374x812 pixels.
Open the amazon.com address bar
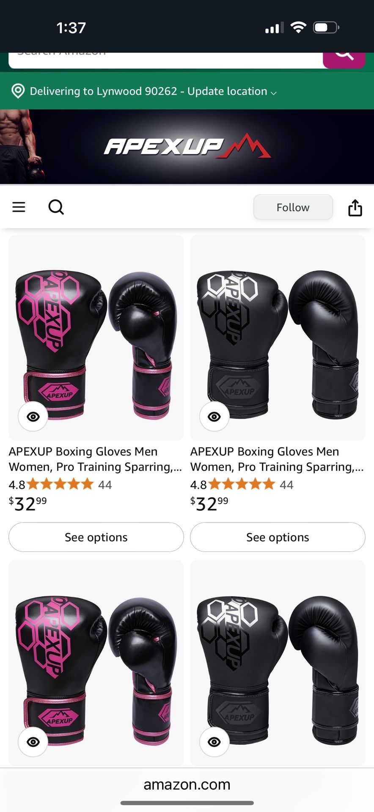point(187,785)
